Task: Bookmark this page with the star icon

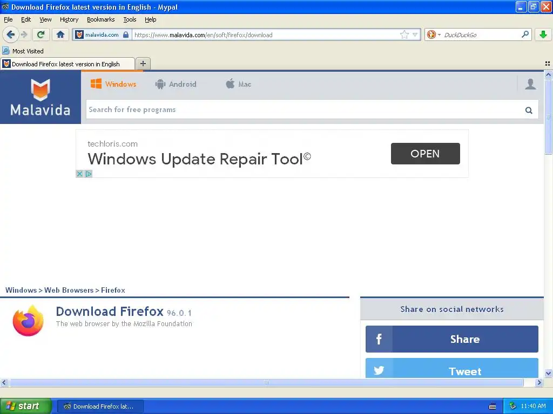Action: tap(404, 34)
